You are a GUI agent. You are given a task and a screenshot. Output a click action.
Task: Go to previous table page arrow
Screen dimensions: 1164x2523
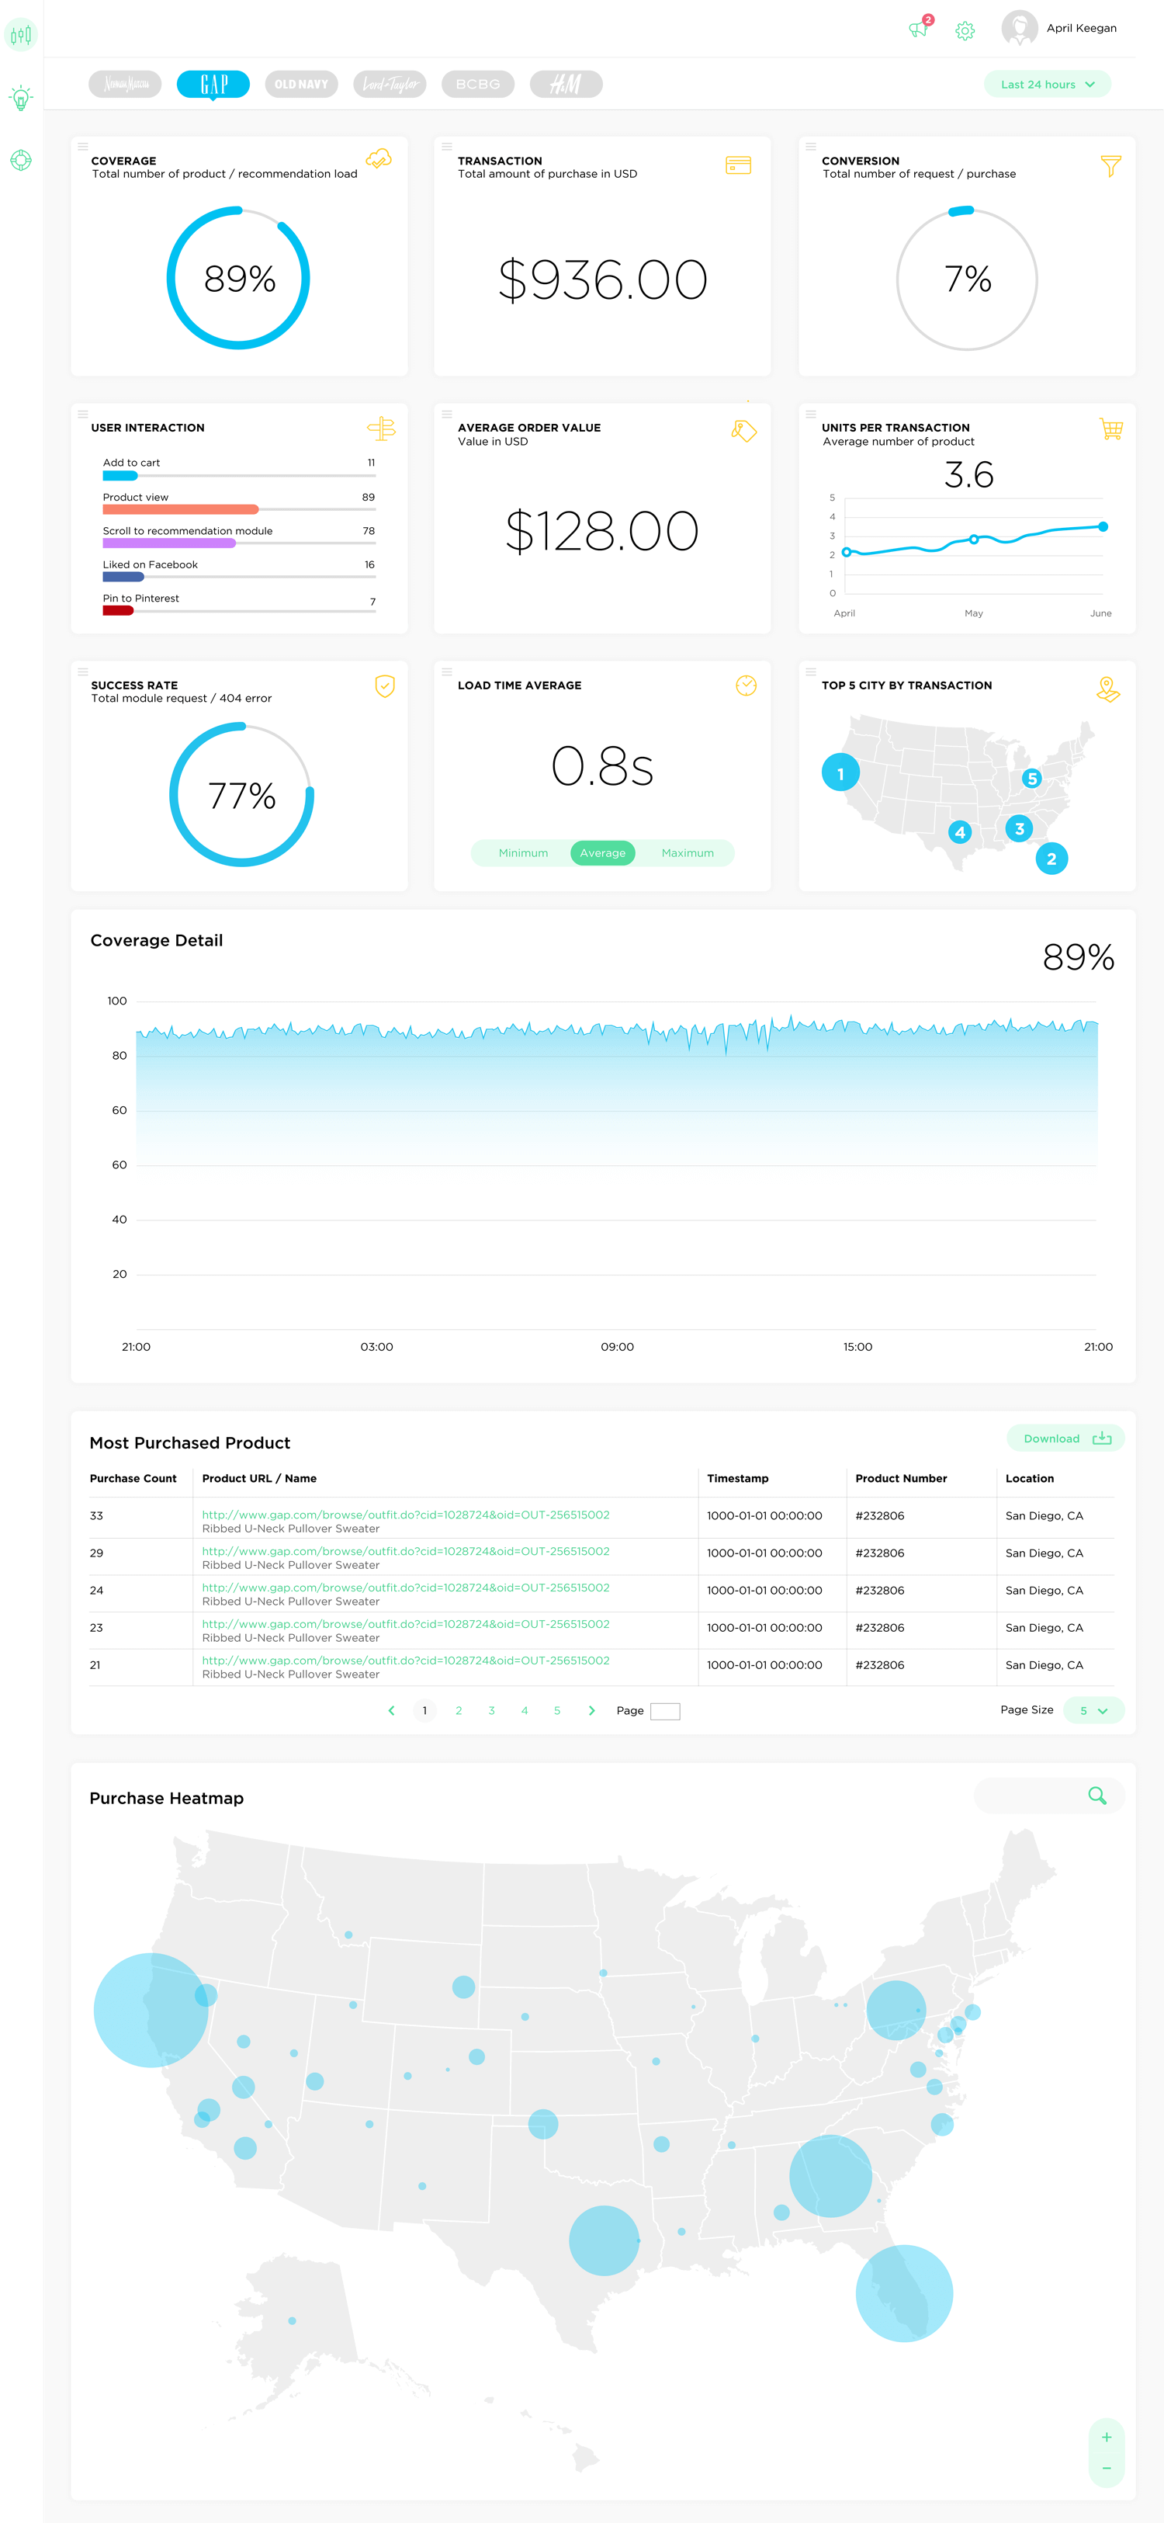pyautogui.click(x=392, y=1710)
